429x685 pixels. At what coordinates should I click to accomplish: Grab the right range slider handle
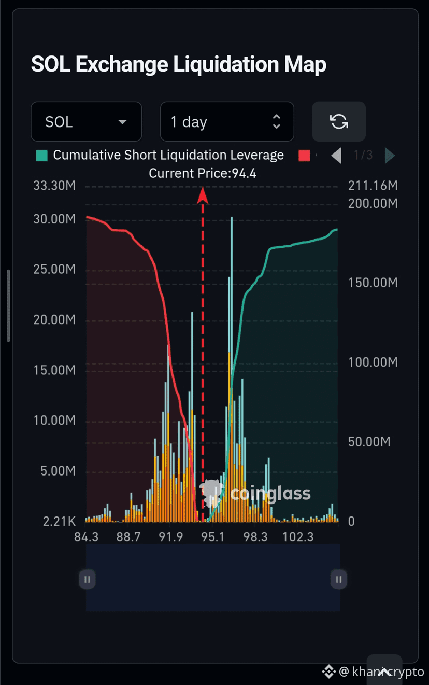point(338,579)
